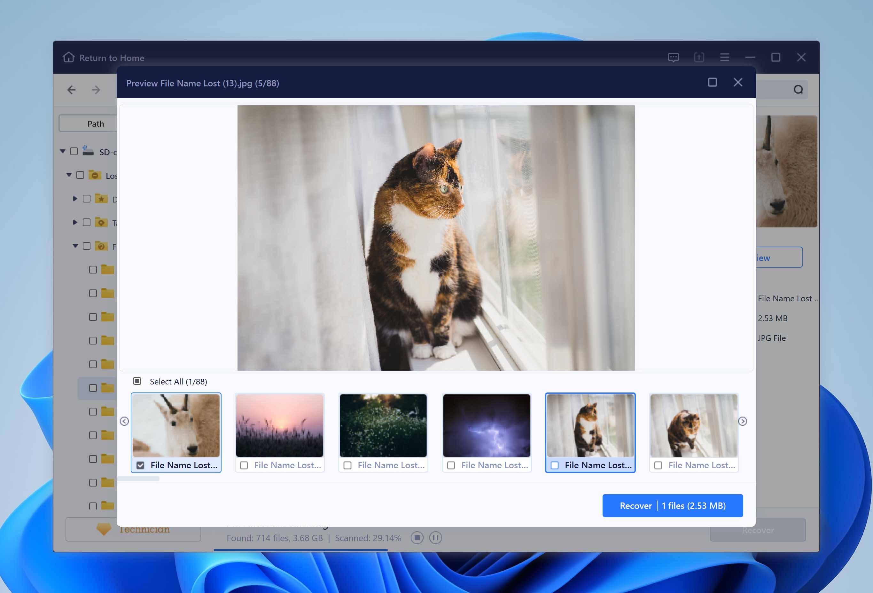Click the large cat preview image
The height and width of the screenshot is (593, 873).
point(436,238)
